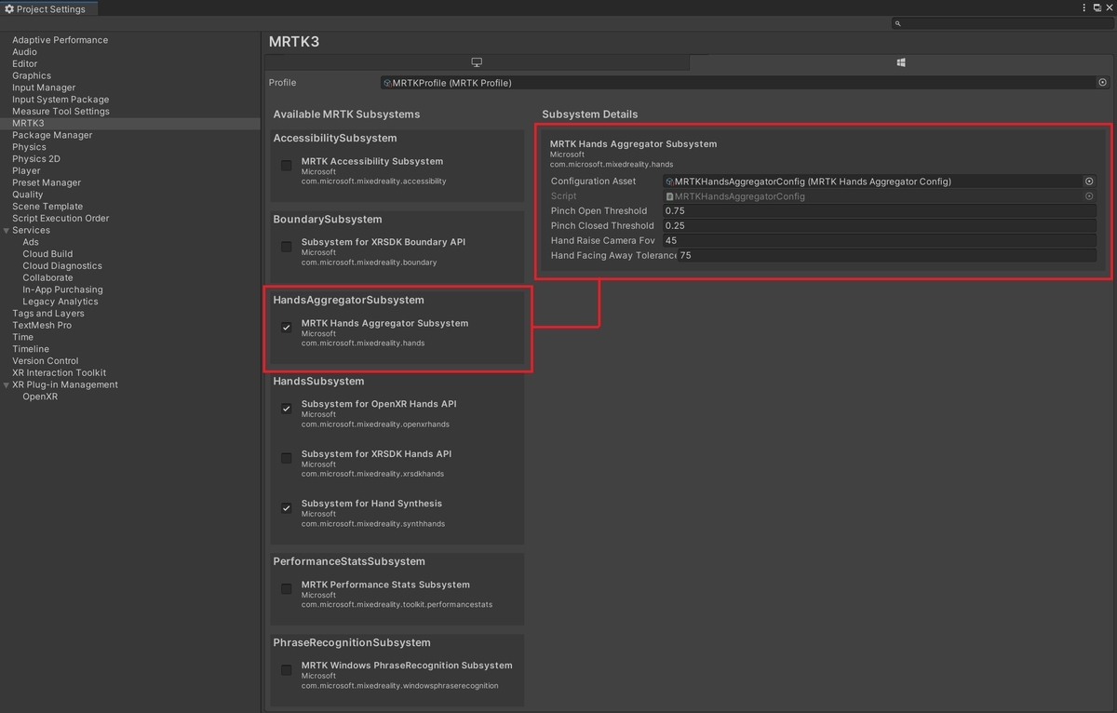The image size is (1117, 713).
Task: Open OpenXR under XR Plug-in Management
Action: [40, 397]
